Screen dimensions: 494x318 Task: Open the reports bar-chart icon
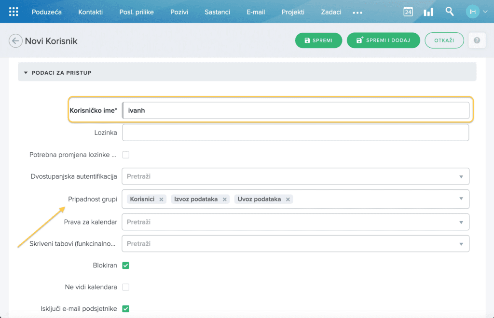428,12
